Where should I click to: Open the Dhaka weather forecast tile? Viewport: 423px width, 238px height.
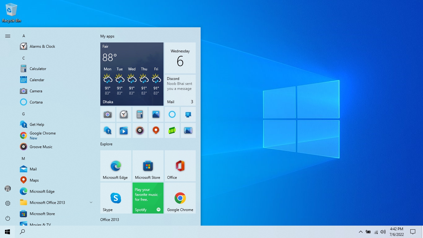coord(132,74)
